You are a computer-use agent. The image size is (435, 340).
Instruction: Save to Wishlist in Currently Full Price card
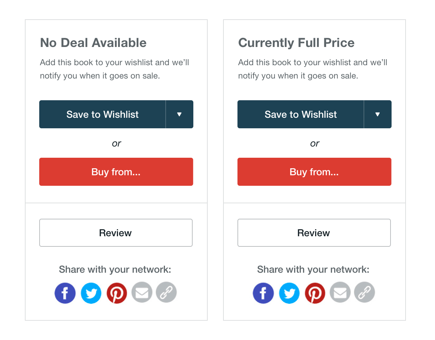[301, 114]
